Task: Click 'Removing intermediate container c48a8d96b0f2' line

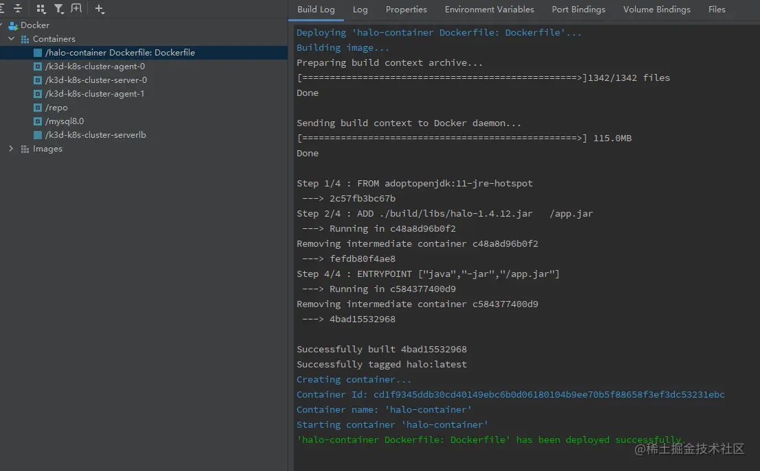Action: point(417,243)
